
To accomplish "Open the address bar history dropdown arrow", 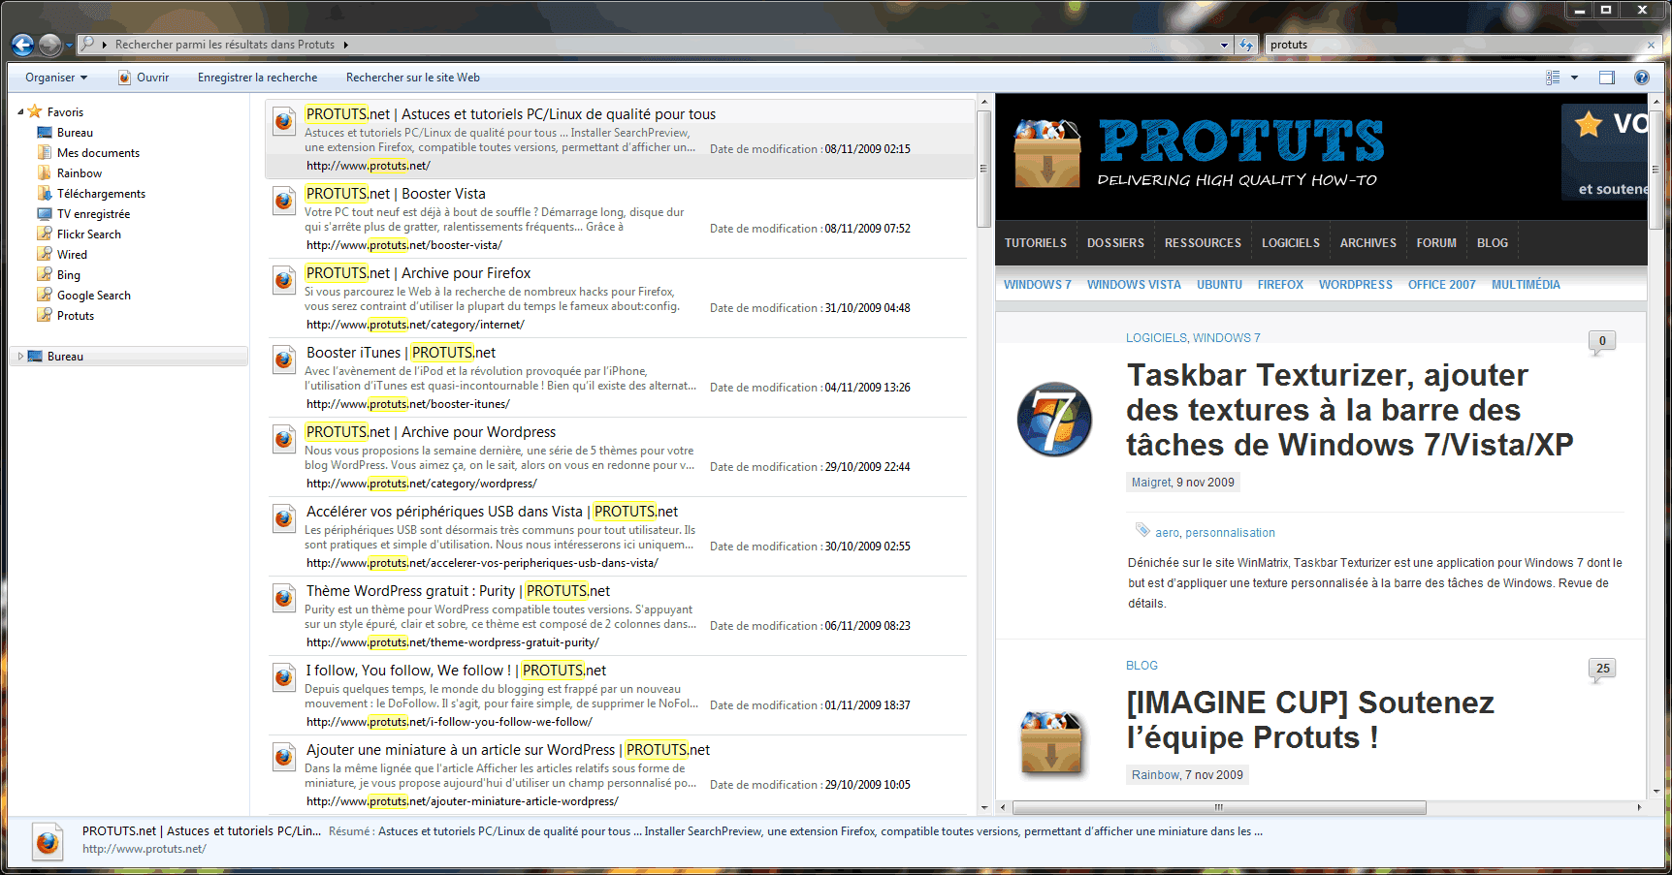I will coord(1224,45).
